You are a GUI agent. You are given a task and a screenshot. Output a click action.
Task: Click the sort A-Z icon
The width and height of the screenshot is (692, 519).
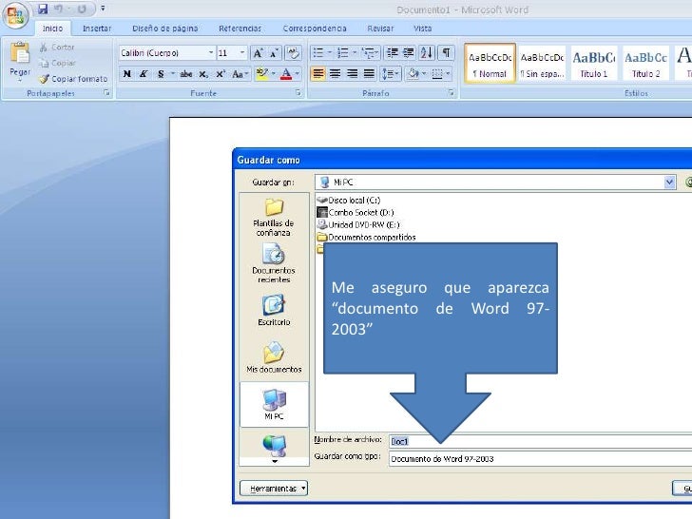(x=426, y=53)
